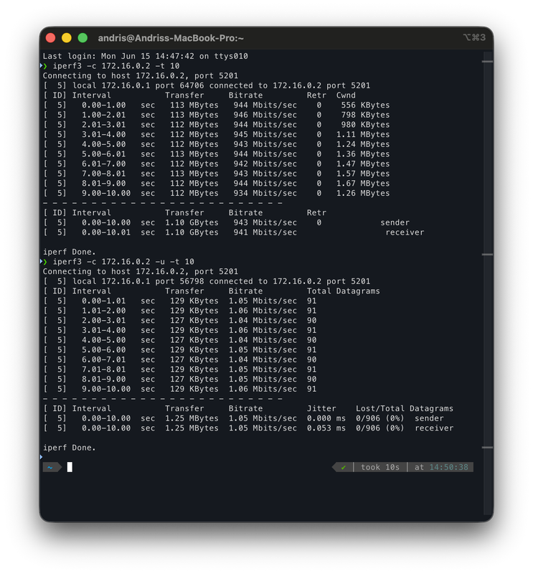Viewport: 533px width, 574px height.
Task: Click the ~ directory prompt segment
Action: pos(52,467)
